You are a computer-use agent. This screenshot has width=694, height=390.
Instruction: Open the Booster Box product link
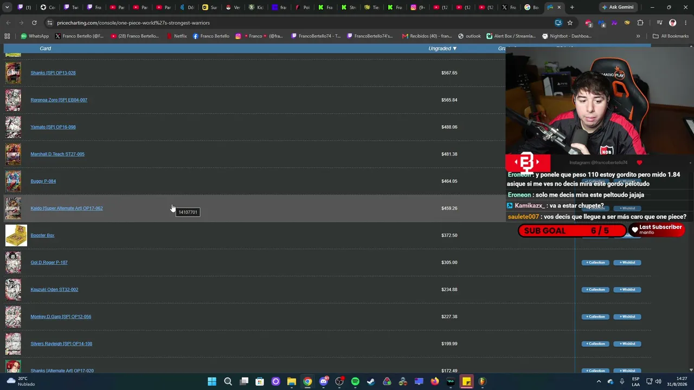[42, 235]
